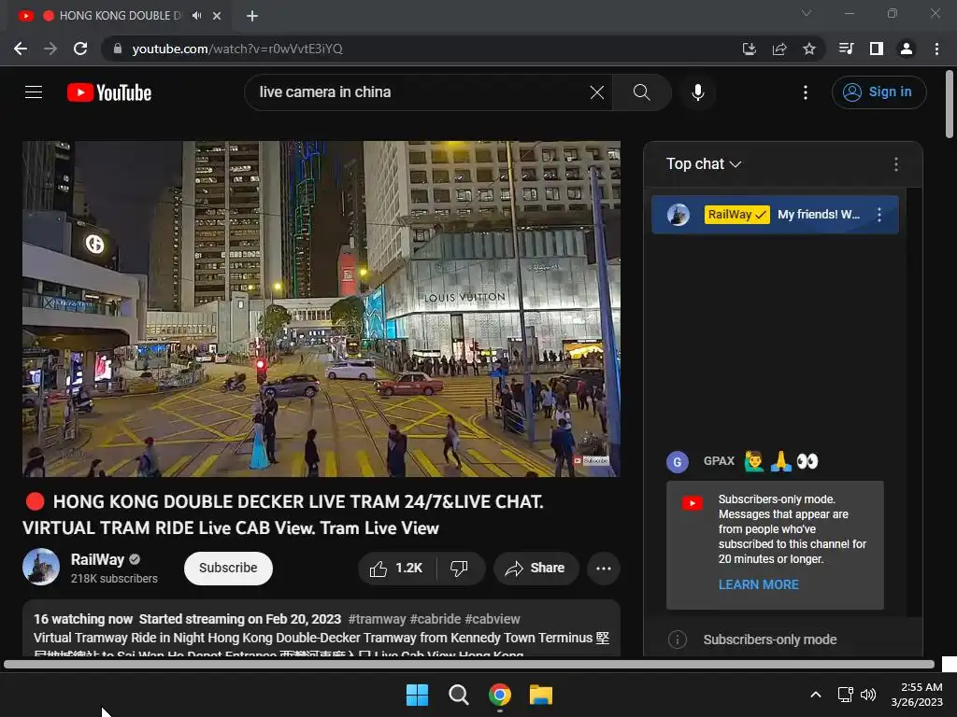
Task: Click the Sign in button
Action: pyautogui.click(x=878, y=92)
